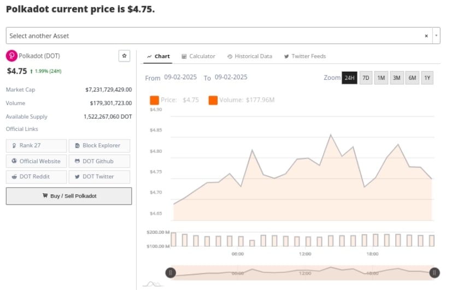451x290 pixels.
Task: Switch to the Historical Data tab
Action: (x=250, y=56)
